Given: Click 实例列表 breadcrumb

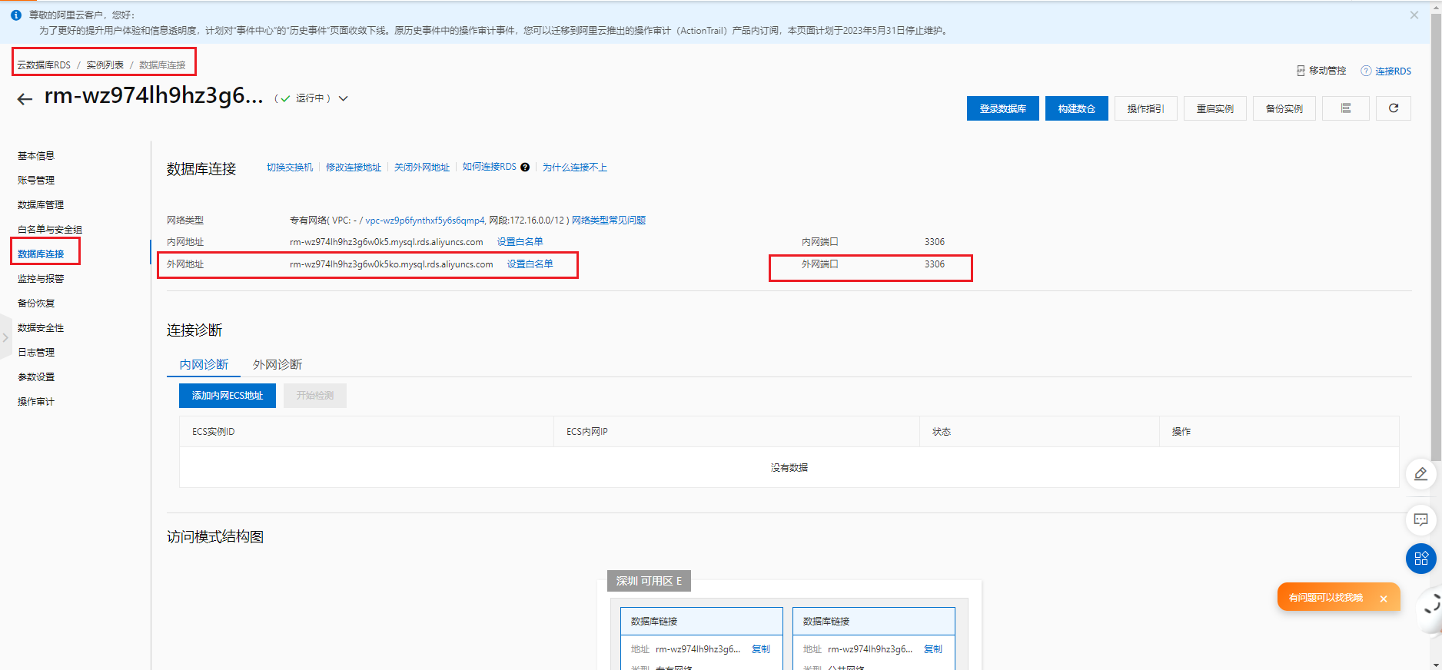Looking at the screenshot, I should (105, 65).
